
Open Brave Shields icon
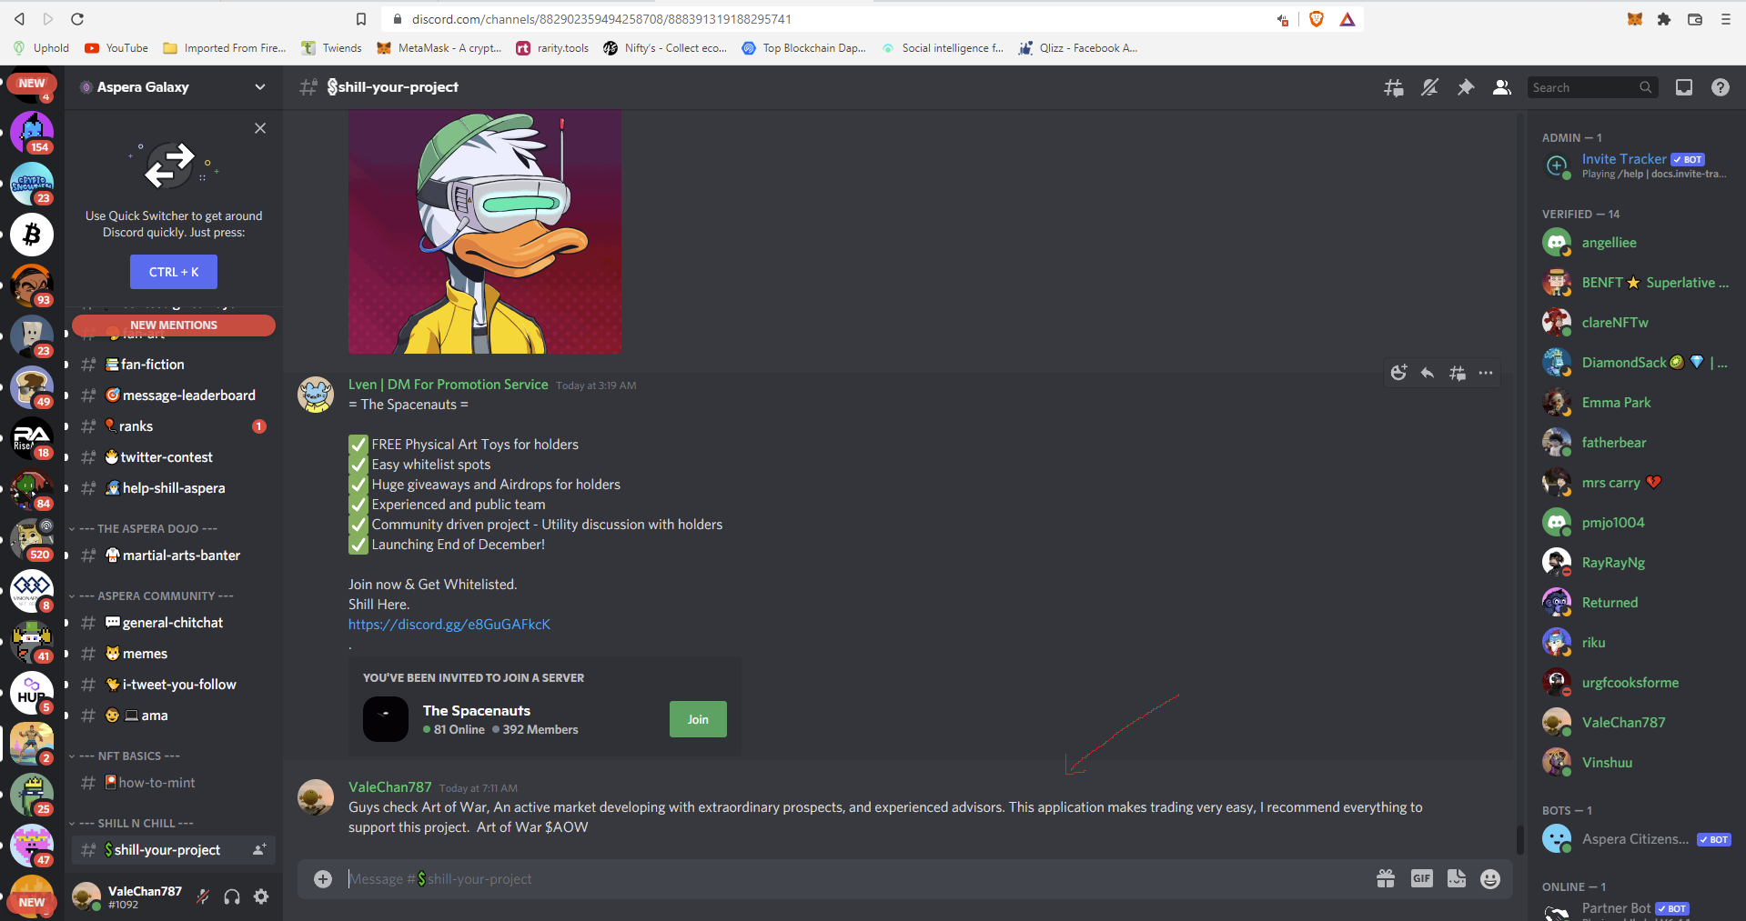[x=1316, y=19]
